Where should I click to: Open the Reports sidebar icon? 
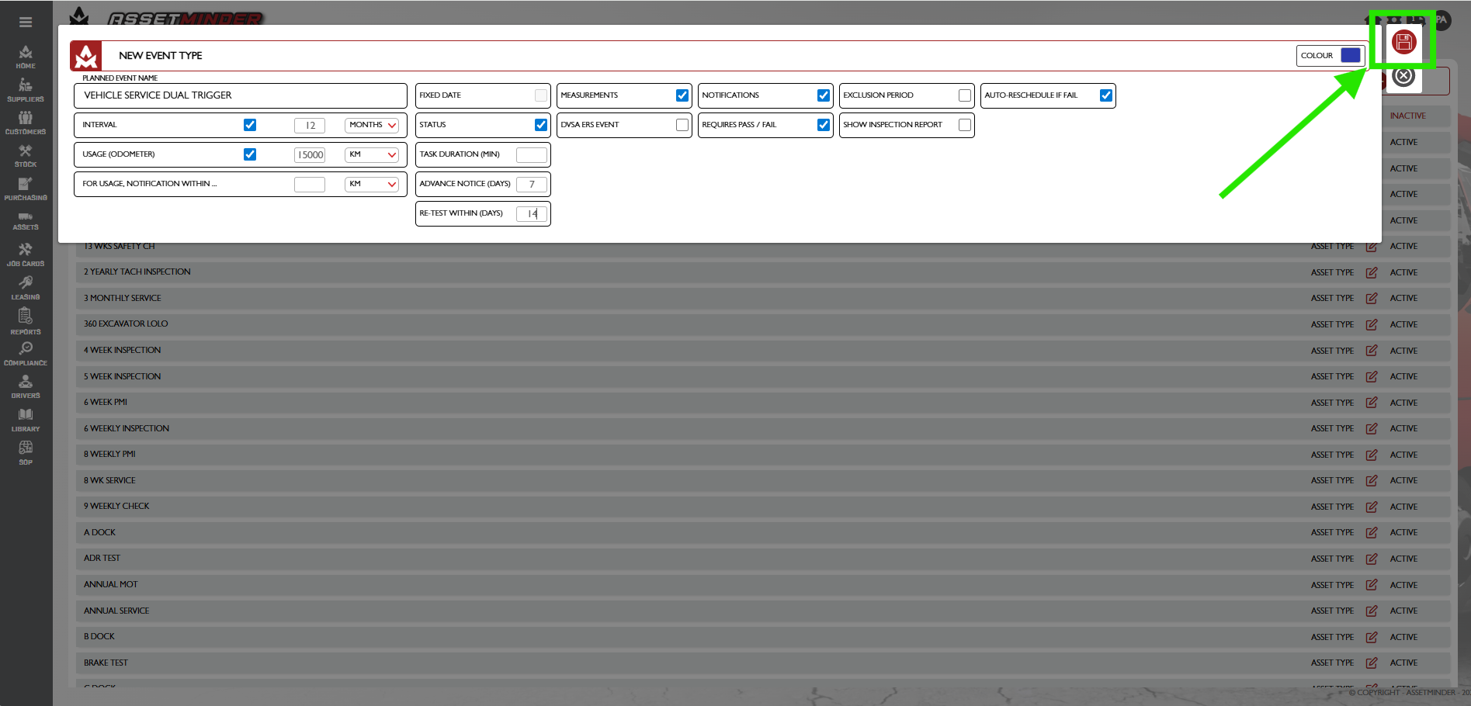coord(26,320)
